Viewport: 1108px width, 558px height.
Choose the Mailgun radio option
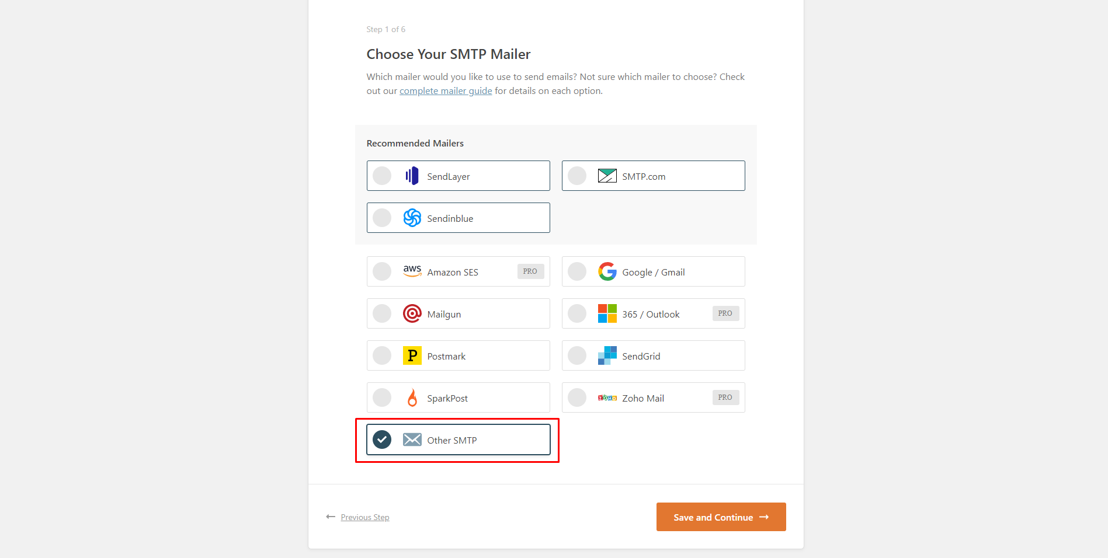382,313
